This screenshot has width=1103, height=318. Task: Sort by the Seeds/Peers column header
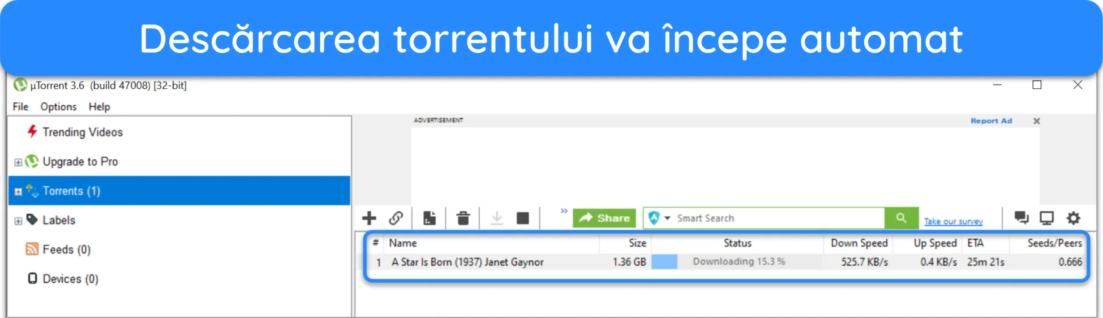(x=1047, y=243)
